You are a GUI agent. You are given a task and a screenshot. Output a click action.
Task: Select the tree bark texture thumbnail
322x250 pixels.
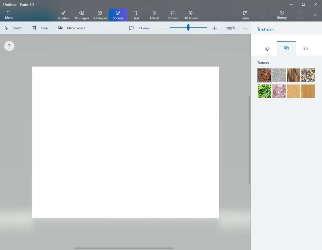(264, 75)
